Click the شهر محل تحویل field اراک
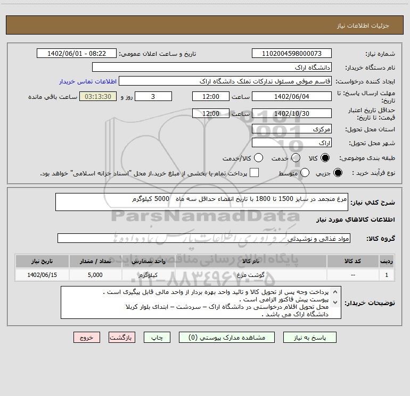The image size is (410, 396). click(292, 143)
